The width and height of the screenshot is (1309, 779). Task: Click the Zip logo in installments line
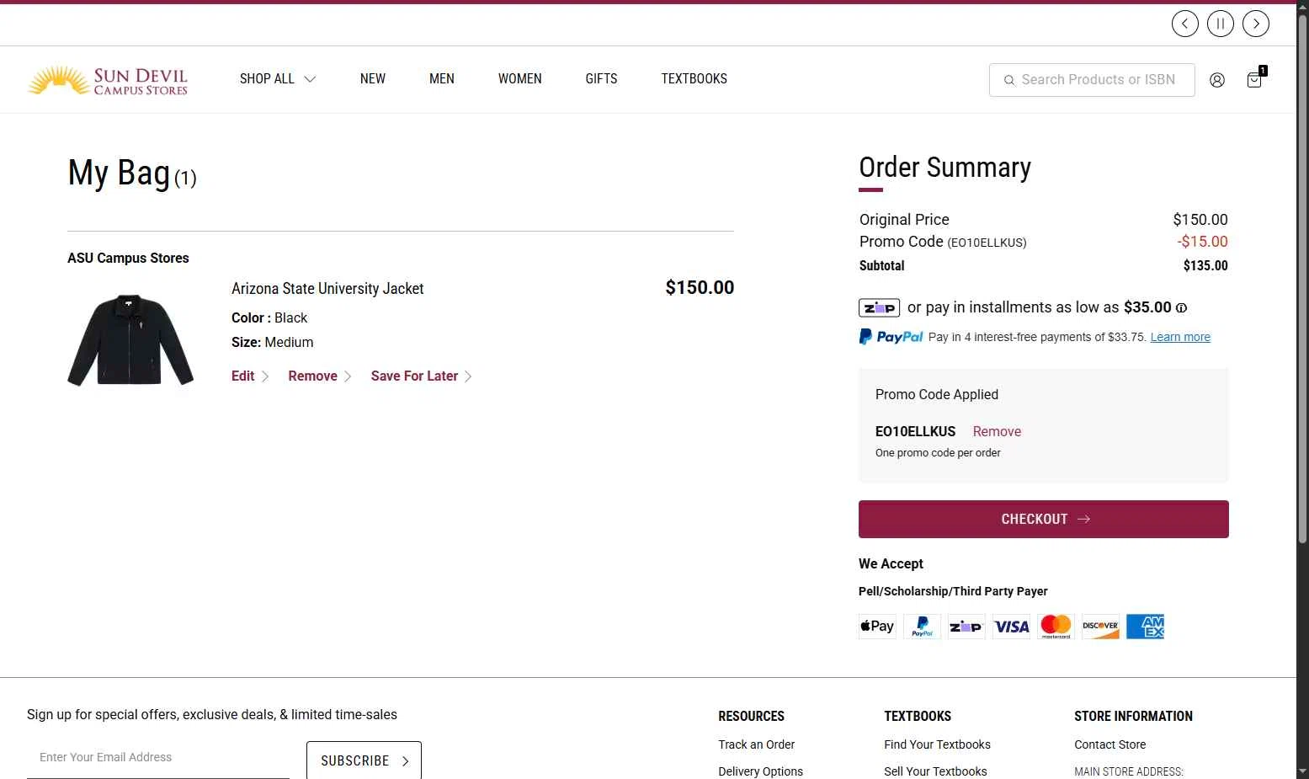pos(879,308)
